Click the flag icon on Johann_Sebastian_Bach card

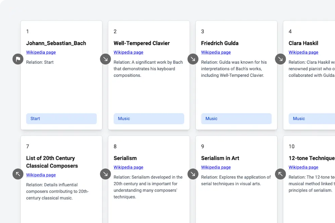(x=18, y=59)
